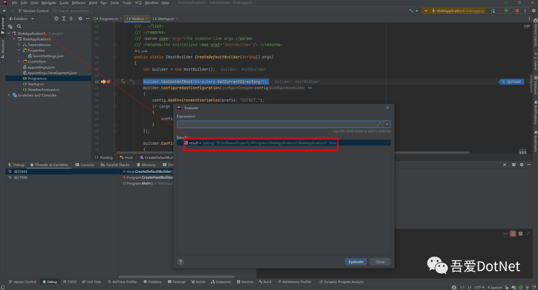Expand all nodes in Solution panel
This screenshot has height=290, width=538.
[x=64, y=18]
